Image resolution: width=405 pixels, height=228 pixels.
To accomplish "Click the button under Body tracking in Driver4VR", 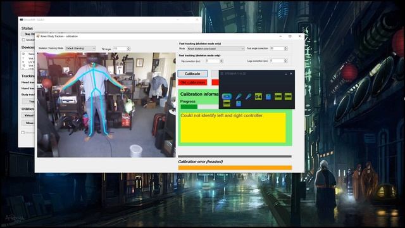I will click(28, 101).
